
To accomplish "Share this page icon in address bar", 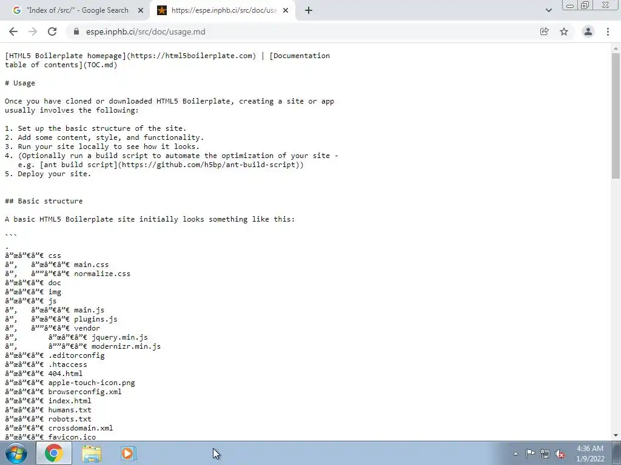I will pyautogui.click(x=545, y=31).
